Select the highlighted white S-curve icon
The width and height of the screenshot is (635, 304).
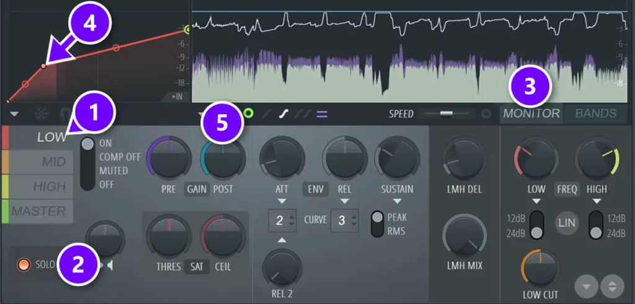click(283, 114)
